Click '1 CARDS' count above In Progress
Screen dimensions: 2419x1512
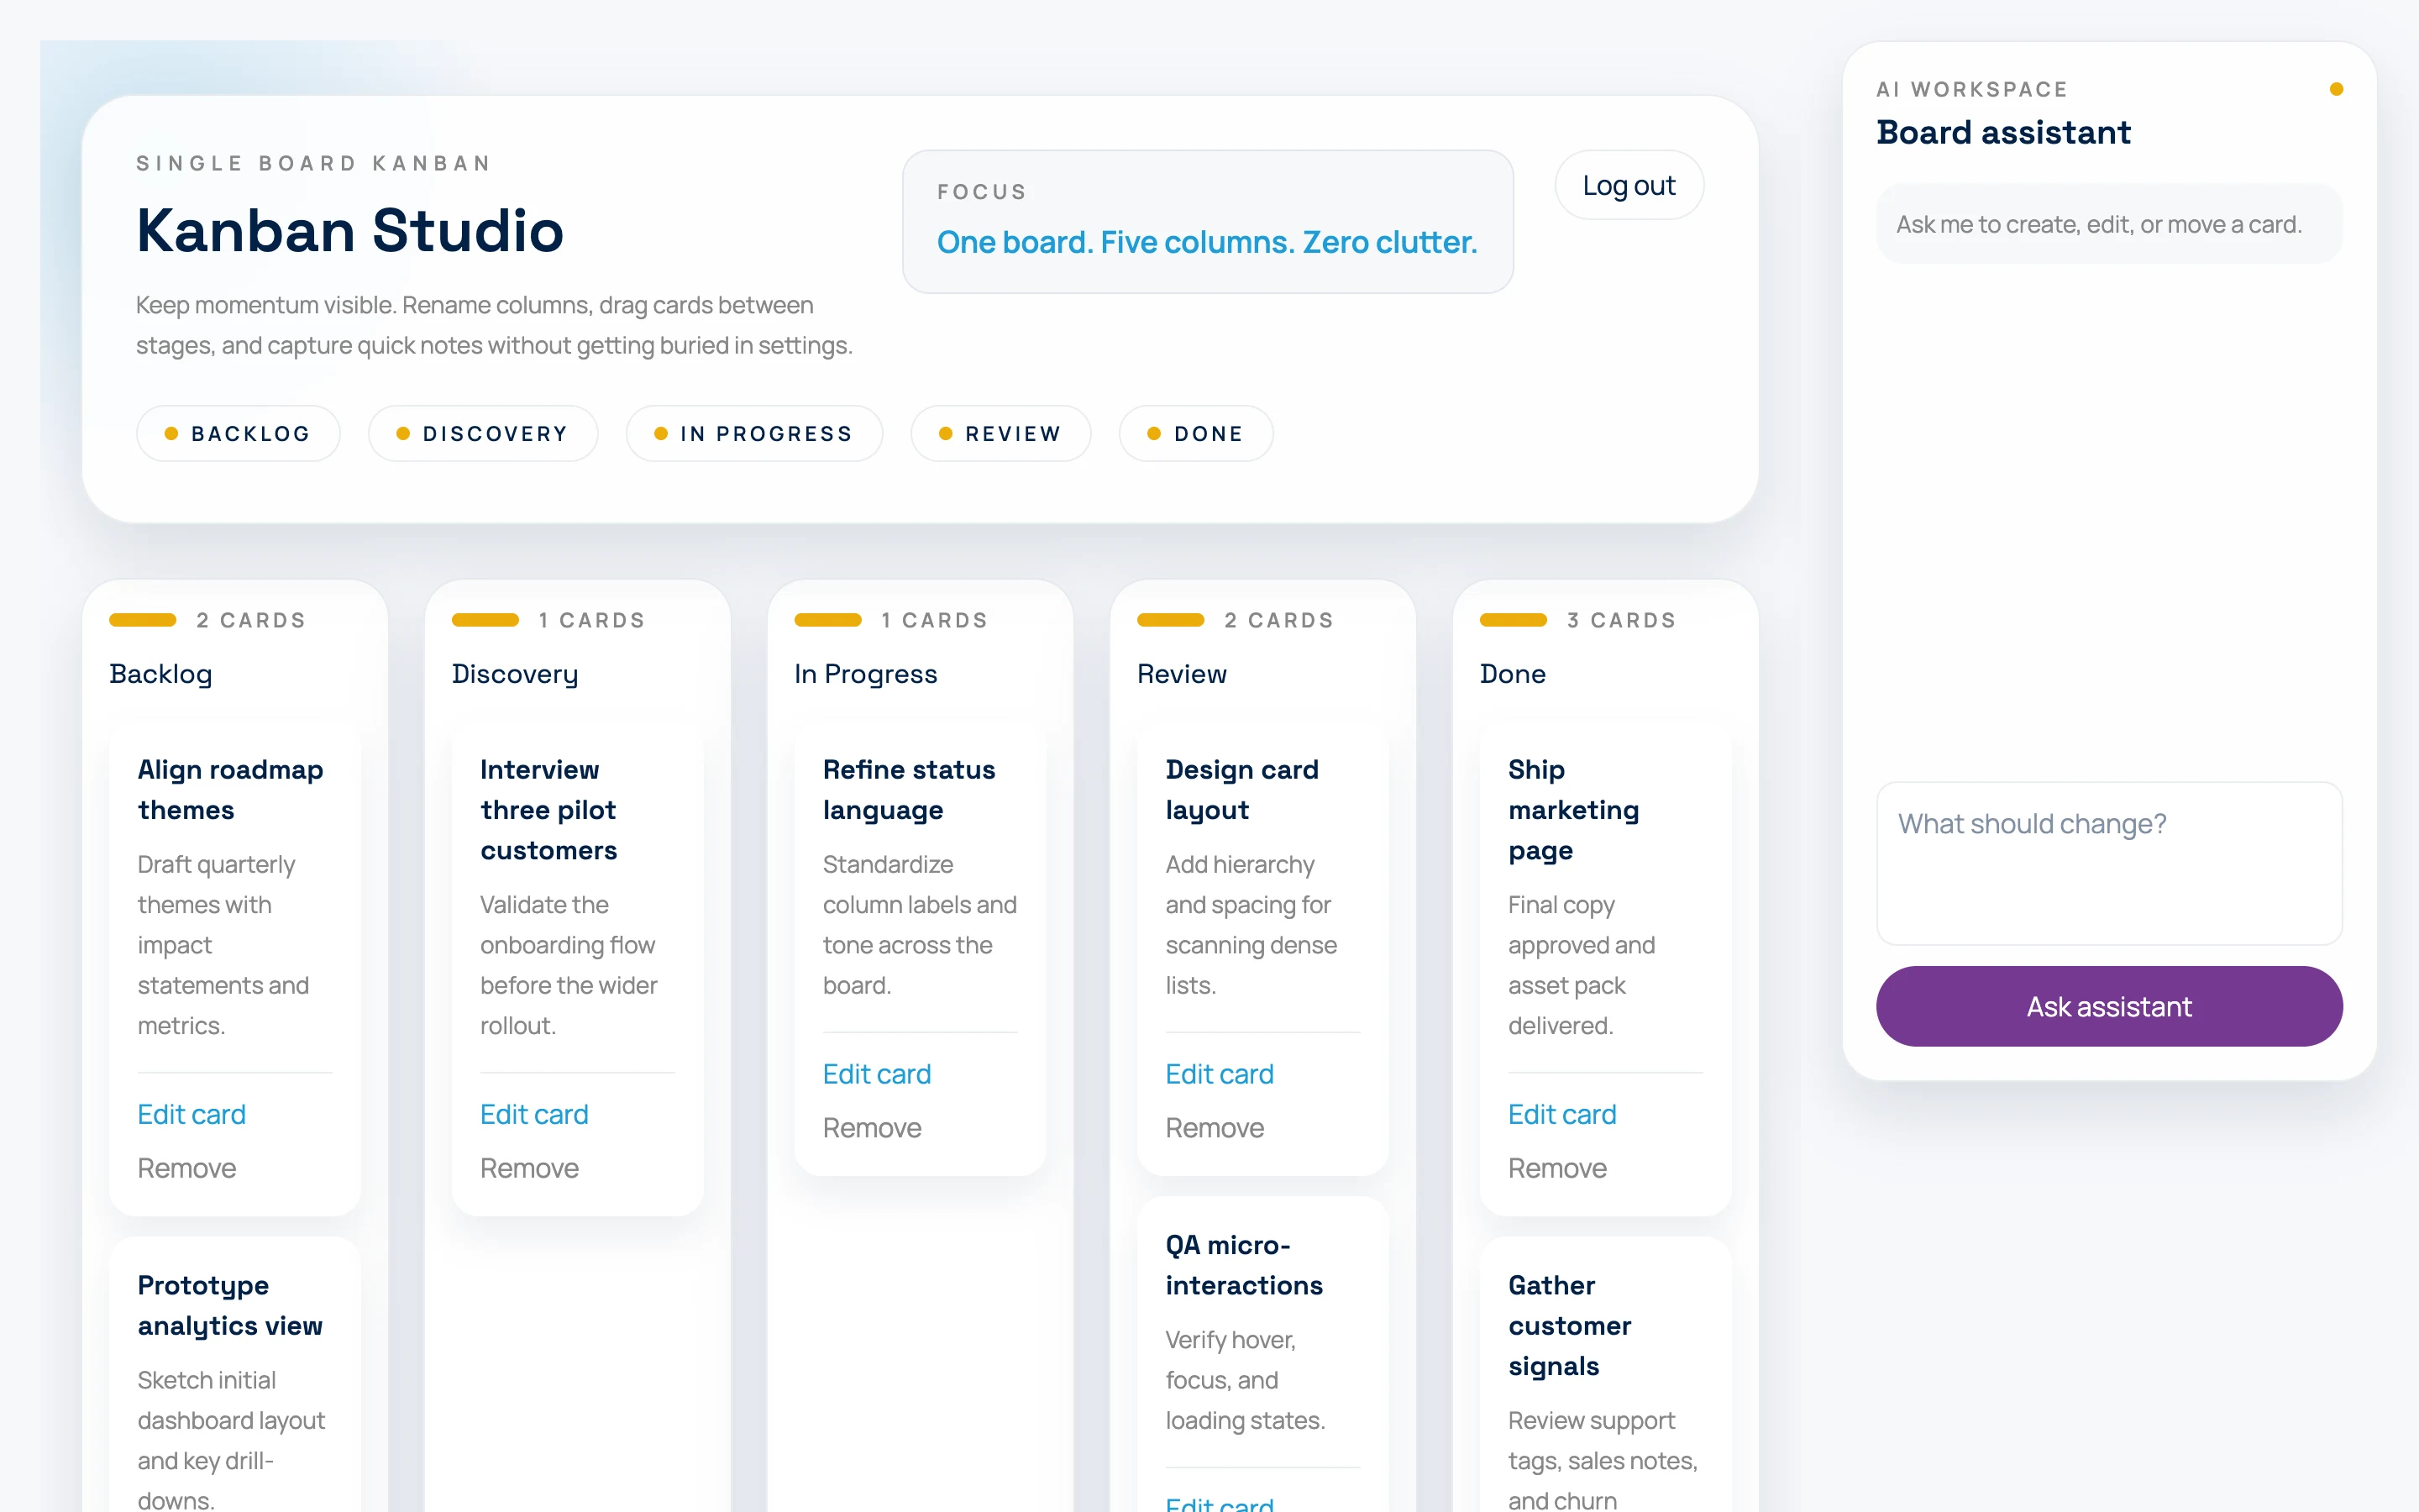click(x=936, y=620)
